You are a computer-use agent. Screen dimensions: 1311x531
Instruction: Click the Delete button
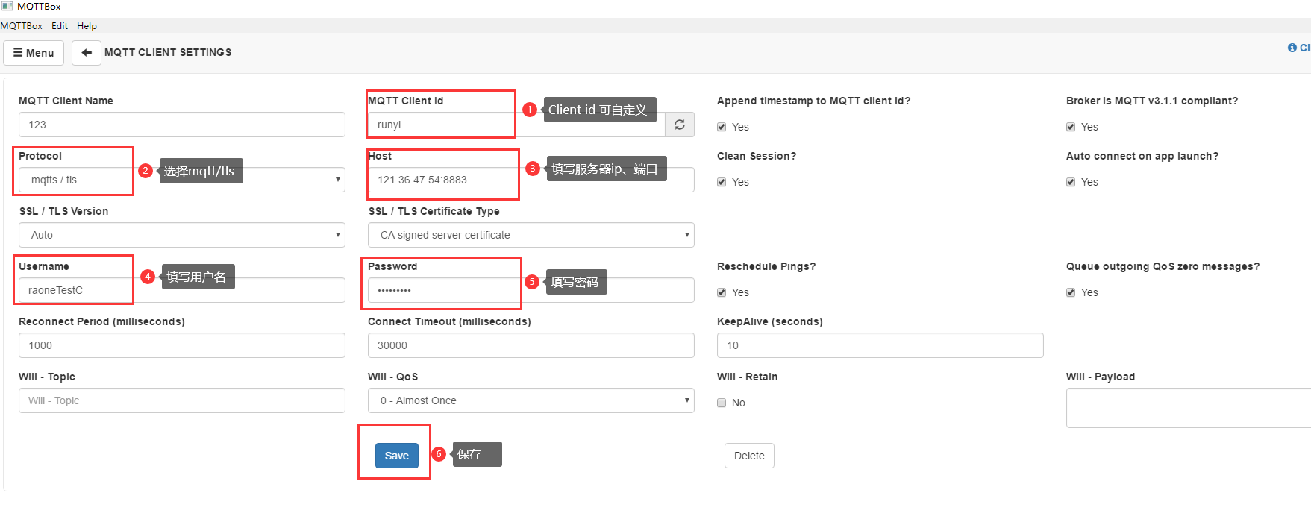tap(749, 456)
